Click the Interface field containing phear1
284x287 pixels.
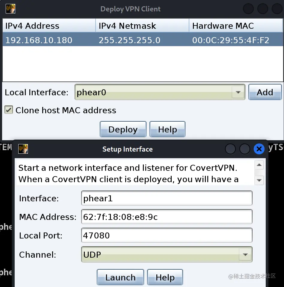(167, 198)
